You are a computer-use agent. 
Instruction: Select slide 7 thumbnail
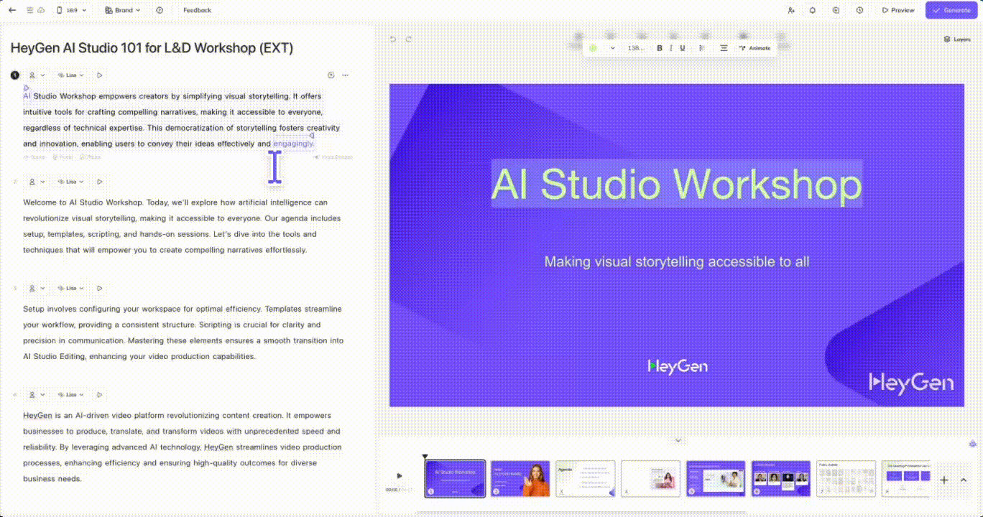[x=846, y=478]
